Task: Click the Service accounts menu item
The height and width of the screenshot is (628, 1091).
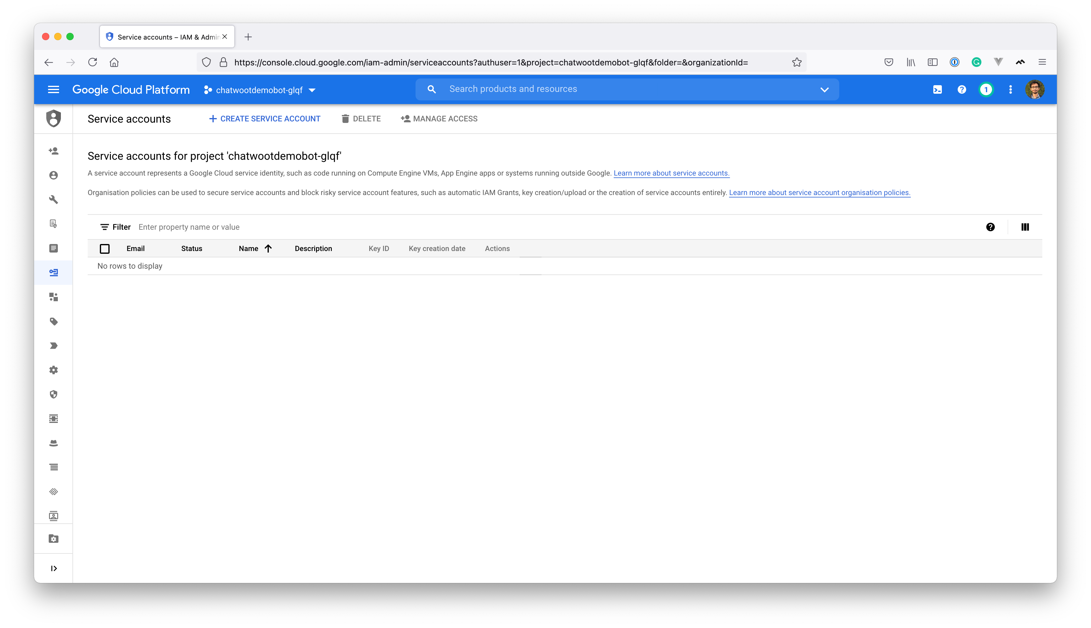Action: (x=54, y=272)
